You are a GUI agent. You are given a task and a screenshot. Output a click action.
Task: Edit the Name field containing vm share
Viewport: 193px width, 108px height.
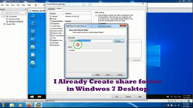(90, 50)
